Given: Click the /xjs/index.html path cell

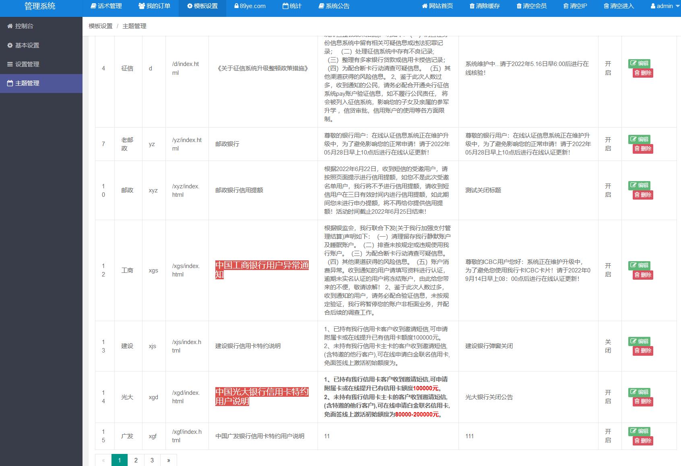Looking at the screenshot, I should coord(187,346).
